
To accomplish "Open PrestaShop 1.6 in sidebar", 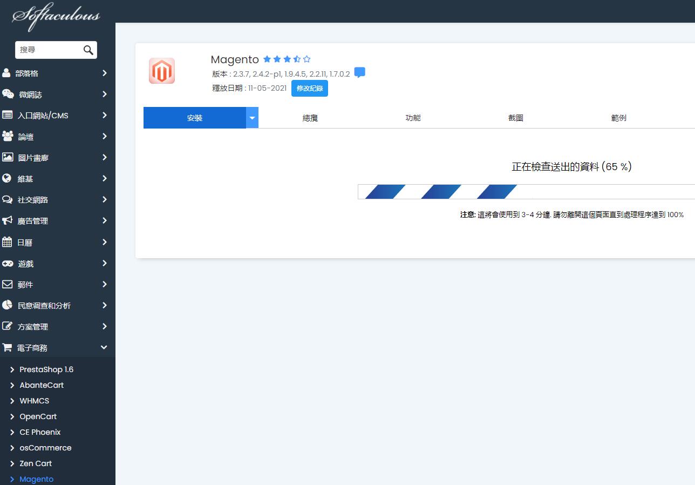I will tap(46, 369).
